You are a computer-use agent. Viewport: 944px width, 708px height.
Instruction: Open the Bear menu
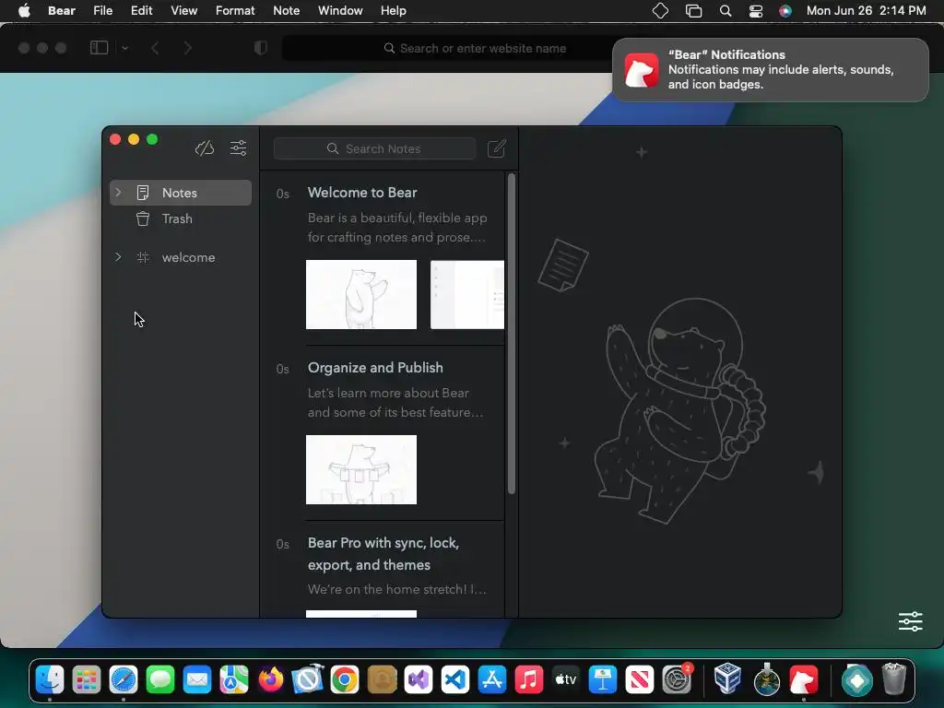(x=62, y=11)
